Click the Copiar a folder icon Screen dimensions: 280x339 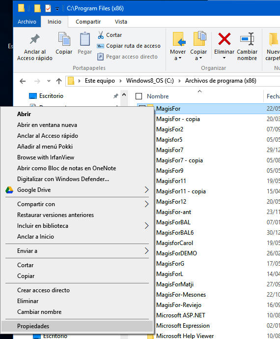199,39
